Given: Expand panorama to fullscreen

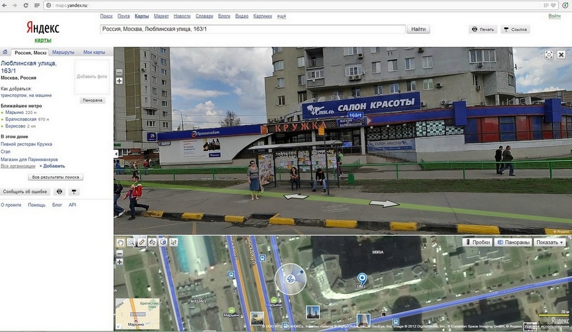Looking at the screenshot, I should pyautogui.click(x=549, y=55).
